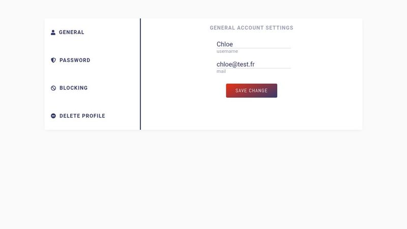Click the small "mail" label
This screenshot has width=407, height=229.
(x=221, y=72)
